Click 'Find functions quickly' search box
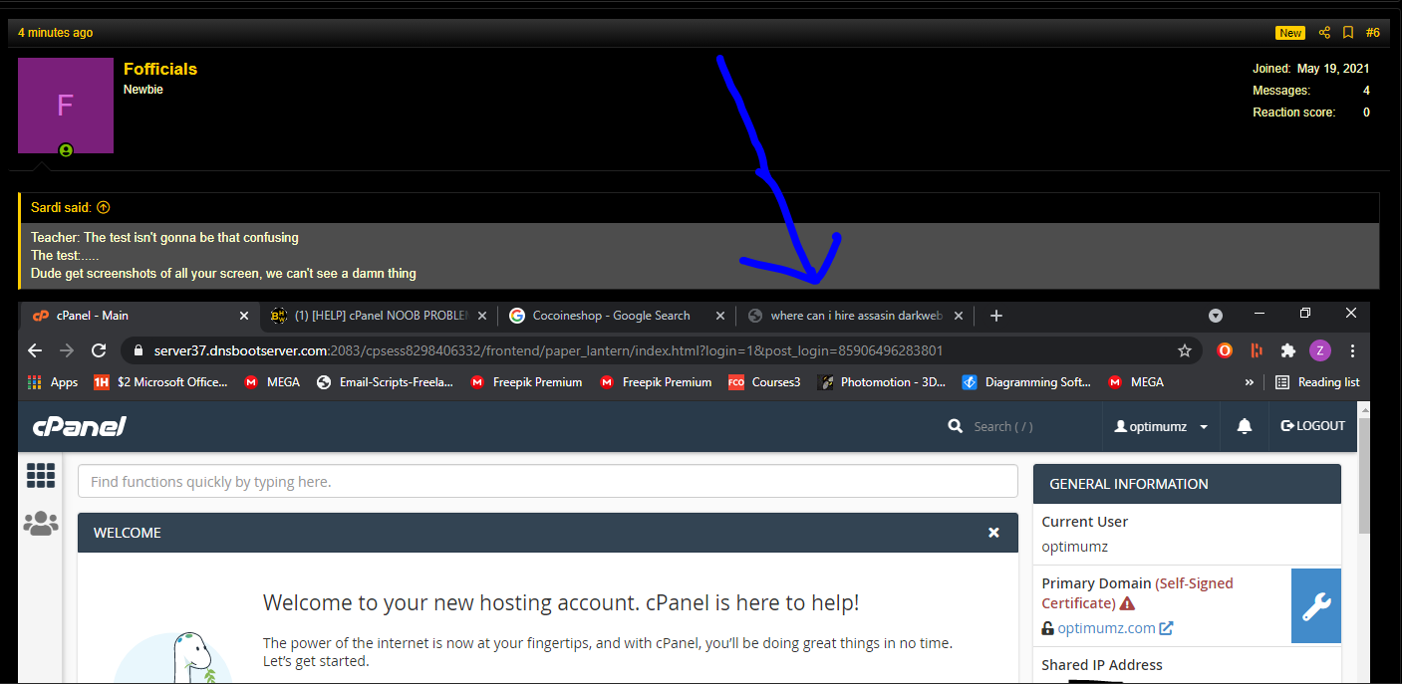This screenshot has height=684, width=1402. pos(548,481)
